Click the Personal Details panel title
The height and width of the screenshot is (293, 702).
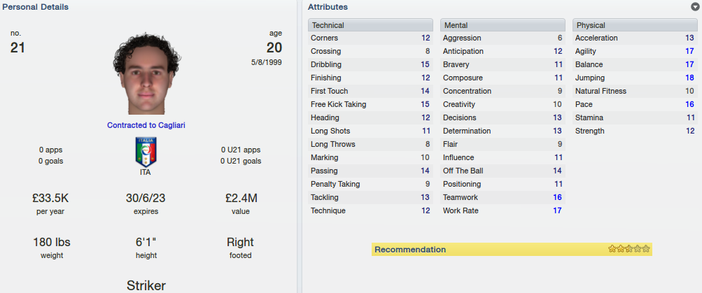pos(36,7)
